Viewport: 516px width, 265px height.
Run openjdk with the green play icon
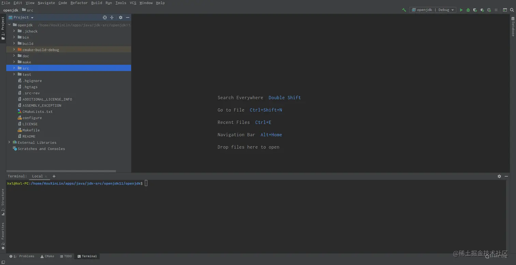(x=461, y=10)
